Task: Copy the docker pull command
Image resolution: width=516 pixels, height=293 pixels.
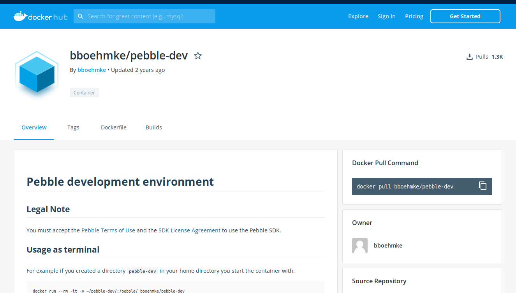Action: pos(483,186)
